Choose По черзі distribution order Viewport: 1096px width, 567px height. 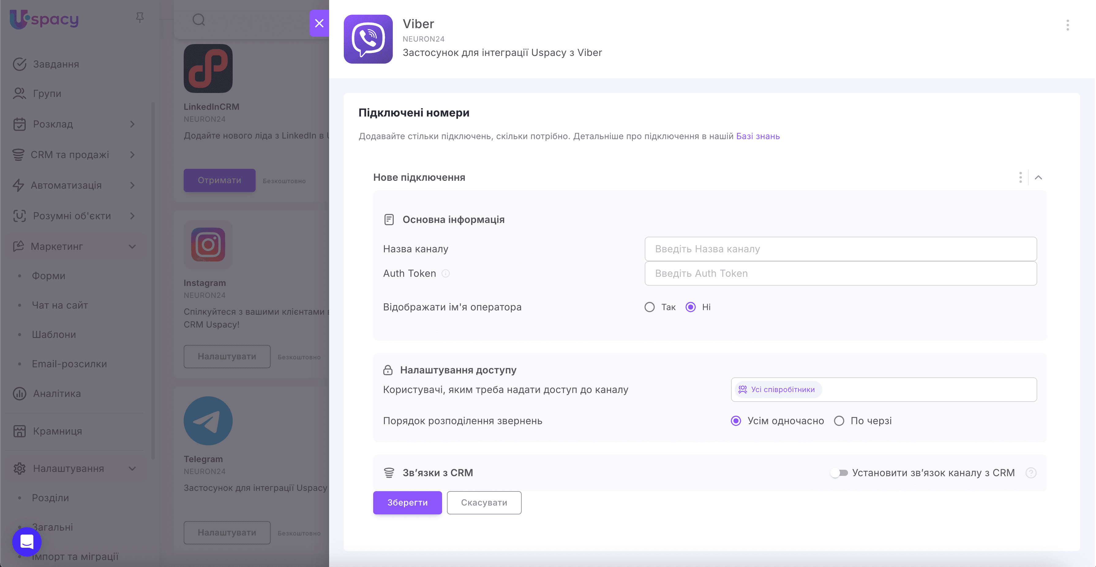pyautogui.click(x=839, y=421)
